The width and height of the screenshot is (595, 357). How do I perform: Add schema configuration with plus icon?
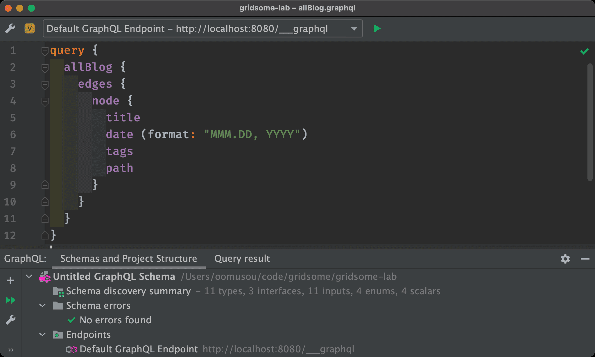pos(10,280)
